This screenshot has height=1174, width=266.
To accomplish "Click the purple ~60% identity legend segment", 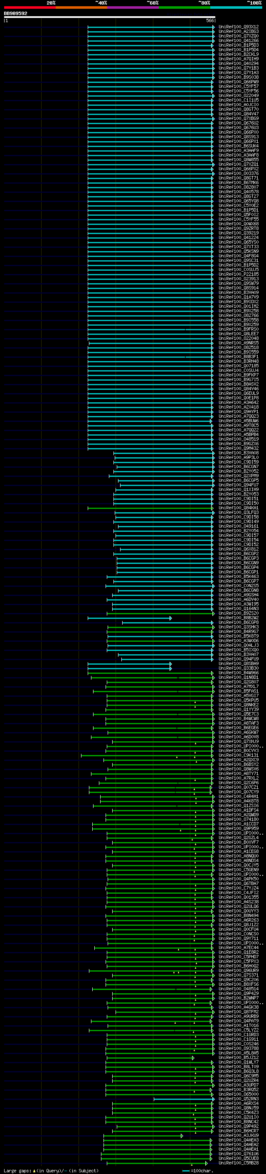I will tap(133, 7).
